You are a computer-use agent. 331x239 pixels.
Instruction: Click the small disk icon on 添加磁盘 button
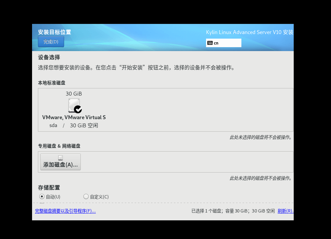(x=60, y=158)
